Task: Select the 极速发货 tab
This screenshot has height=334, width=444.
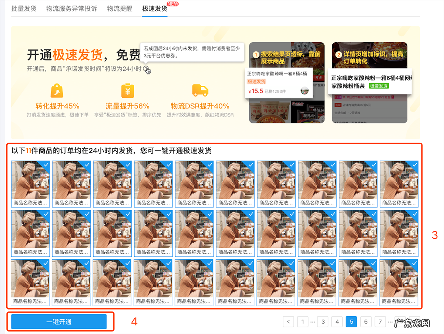Action: click(155, 9)
